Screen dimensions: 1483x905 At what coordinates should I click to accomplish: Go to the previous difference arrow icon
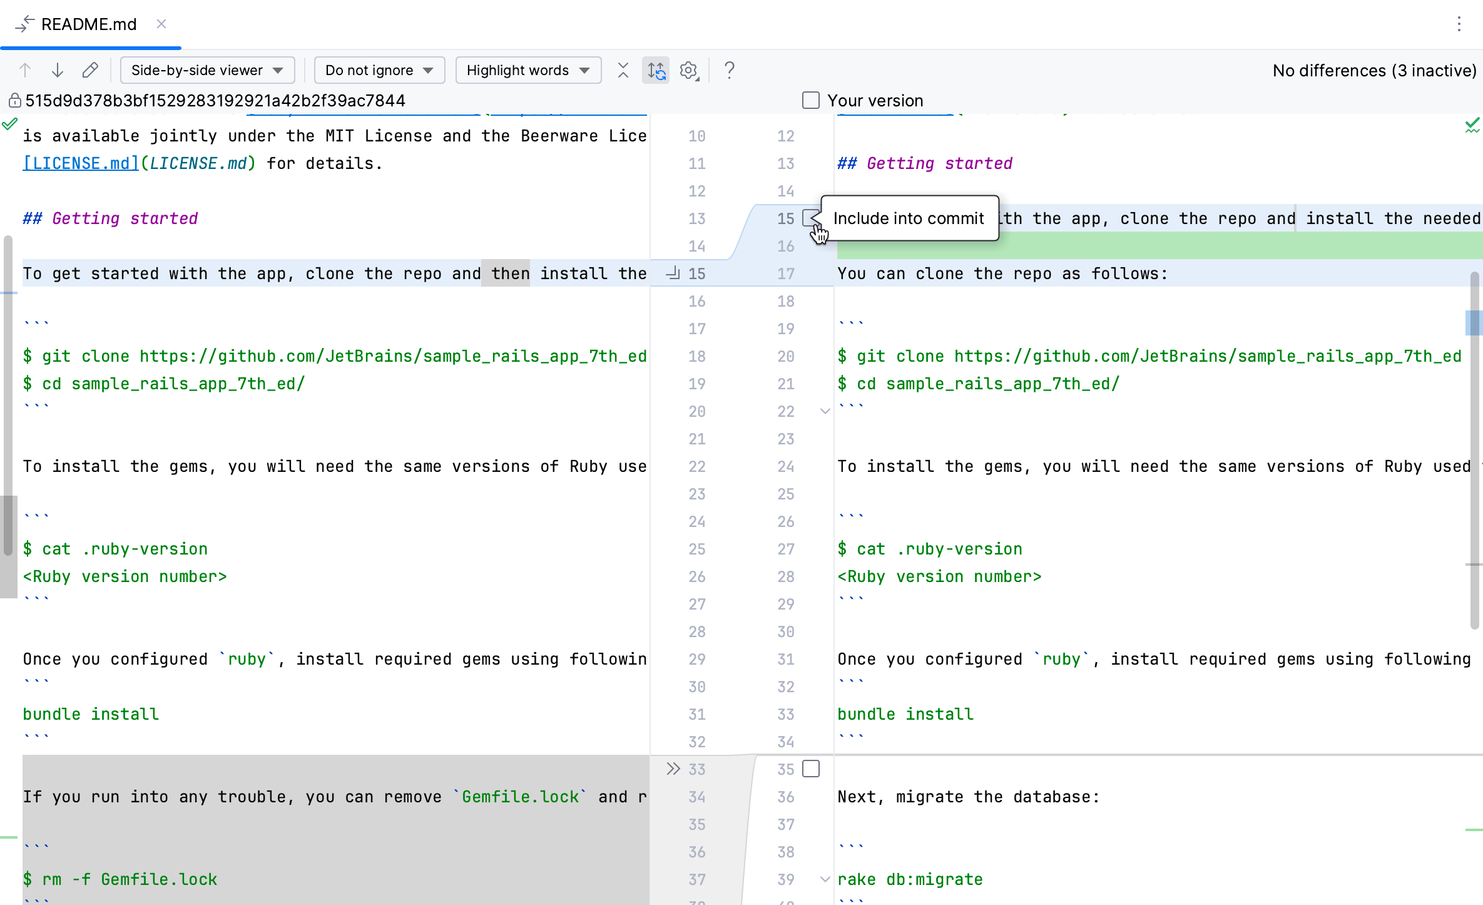tap(25, 70)
